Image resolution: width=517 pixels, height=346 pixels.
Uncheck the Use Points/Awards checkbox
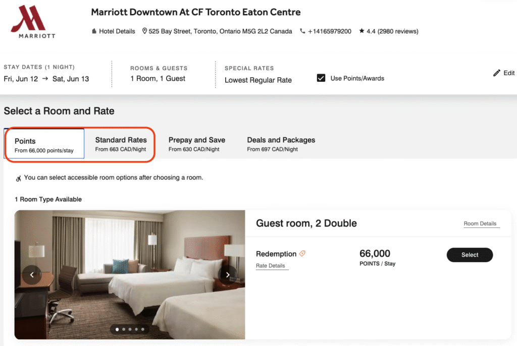[322, 78]
